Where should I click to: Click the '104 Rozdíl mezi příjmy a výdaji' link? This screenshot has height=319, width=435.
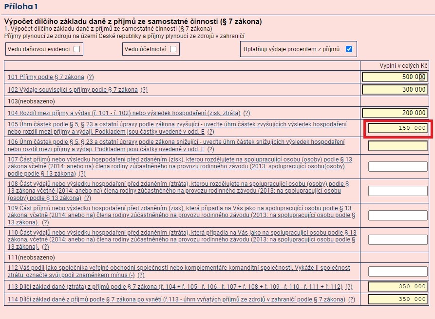click(124, 113)
